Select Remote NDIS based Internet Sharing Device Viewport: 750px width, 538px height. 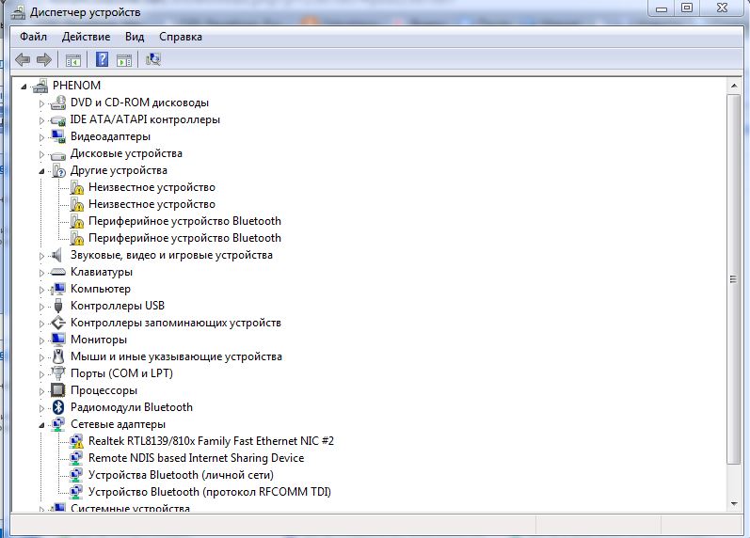coord(196,458)
